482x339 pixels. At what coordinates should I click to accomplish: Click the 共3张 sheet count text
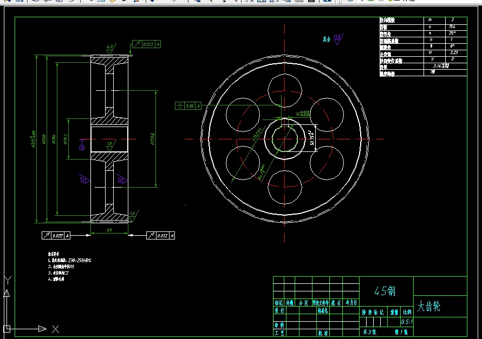[x=369, y=332]
